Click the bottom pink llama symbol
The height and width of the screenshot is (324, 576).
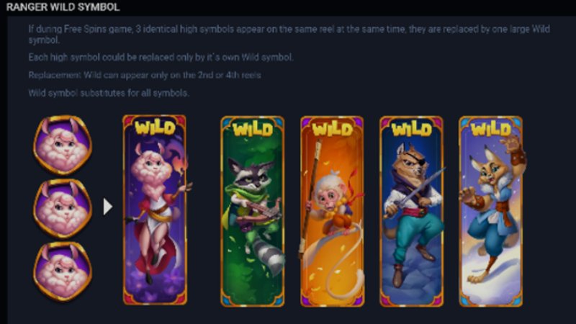pos(63,271)
